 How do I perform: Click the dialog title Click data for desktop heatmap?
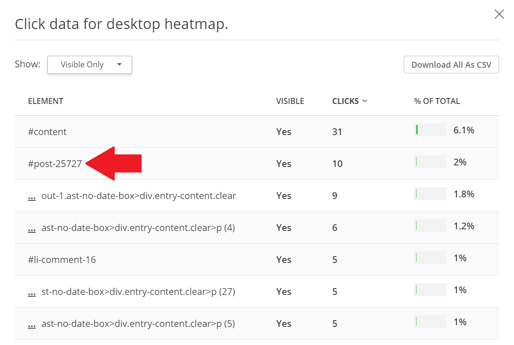coord(121,24)
